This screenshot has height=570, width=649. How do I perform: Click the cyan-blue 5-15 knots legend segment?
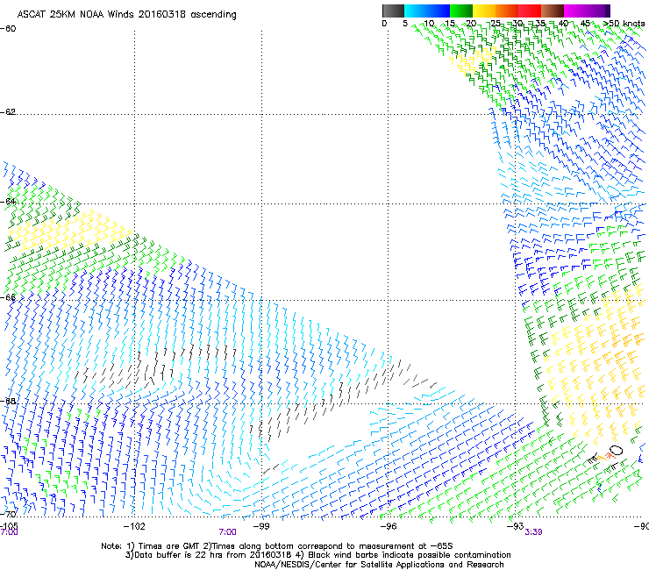point(427,11)
